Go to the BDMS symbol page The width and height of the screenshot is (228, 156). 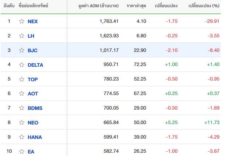35,108
